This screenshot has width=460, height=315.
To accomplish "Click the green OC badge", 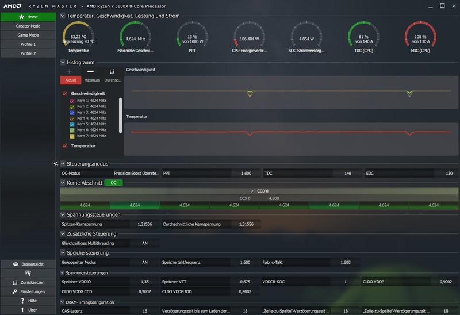I will point(113,183).
